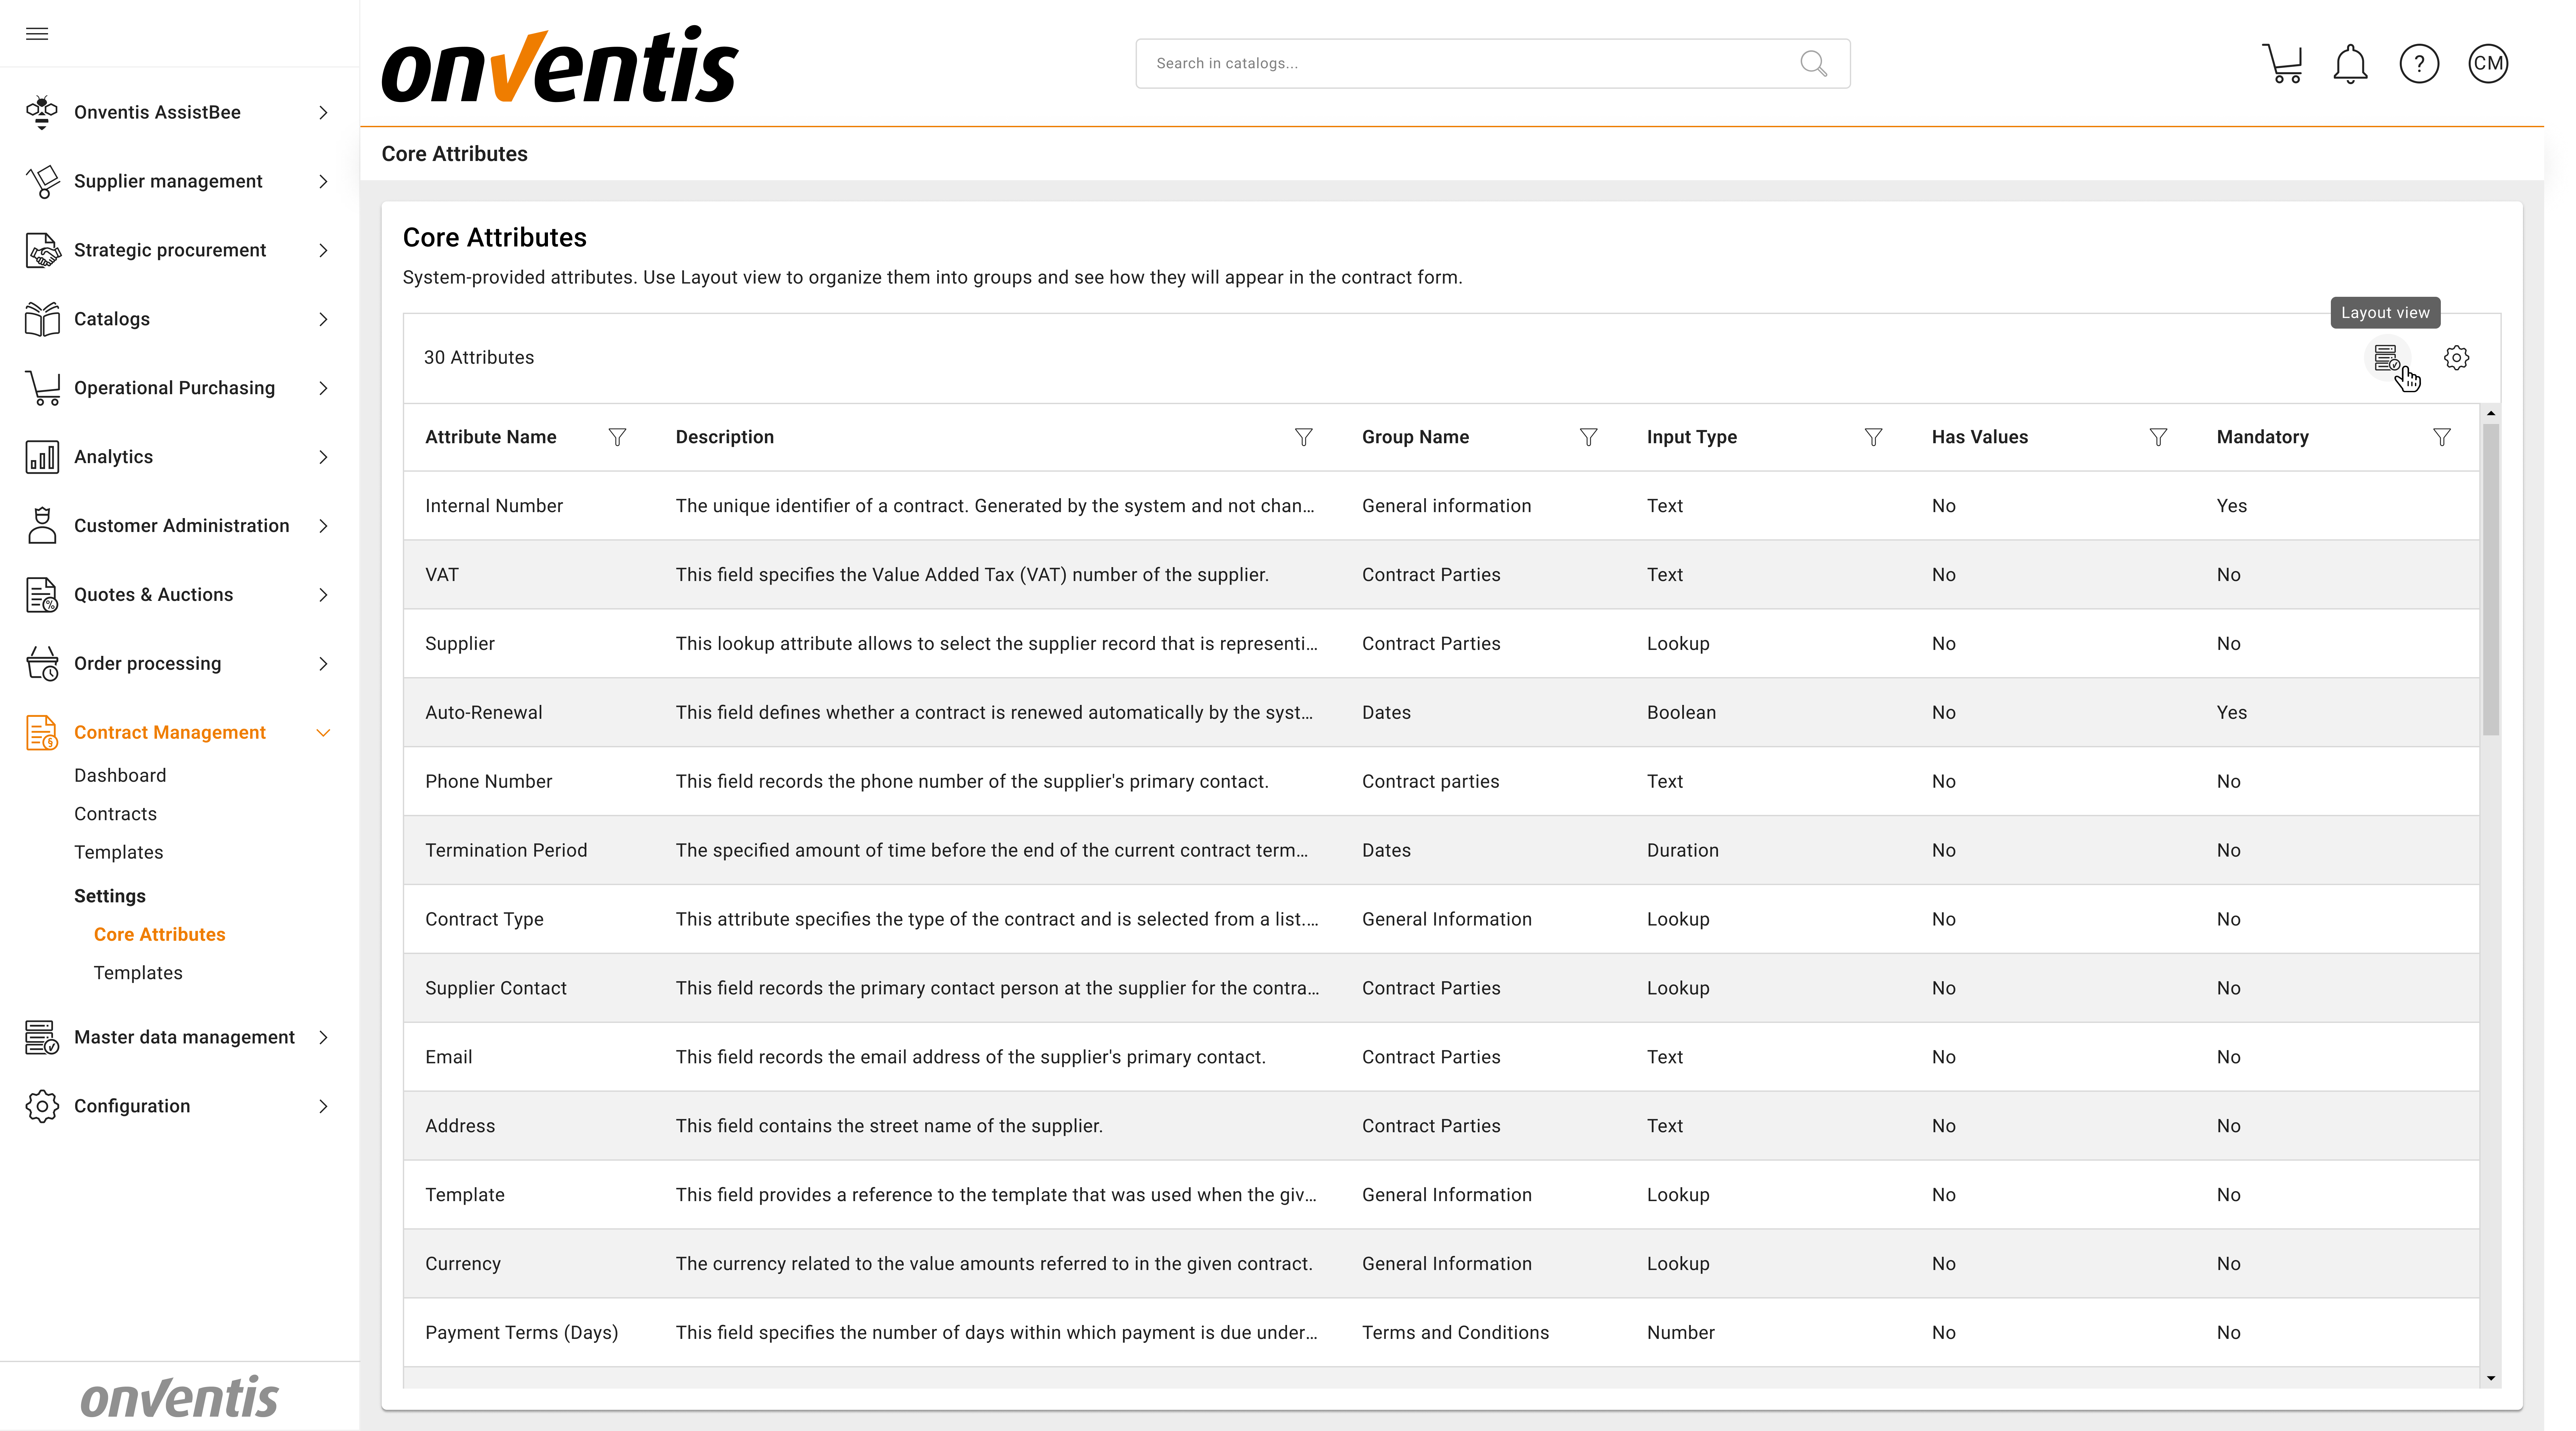Image resolution: width=2576 pixels, height=1431 pixels.
Task: Toggle the hamburger menu icon
Action: tap(37, 34)
